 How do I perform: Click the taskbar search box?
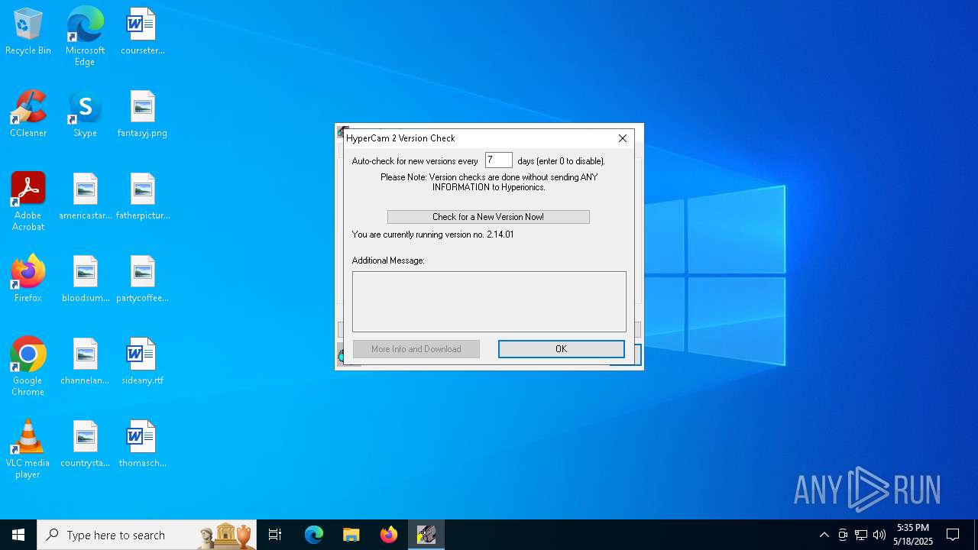(x=147, y=535)
